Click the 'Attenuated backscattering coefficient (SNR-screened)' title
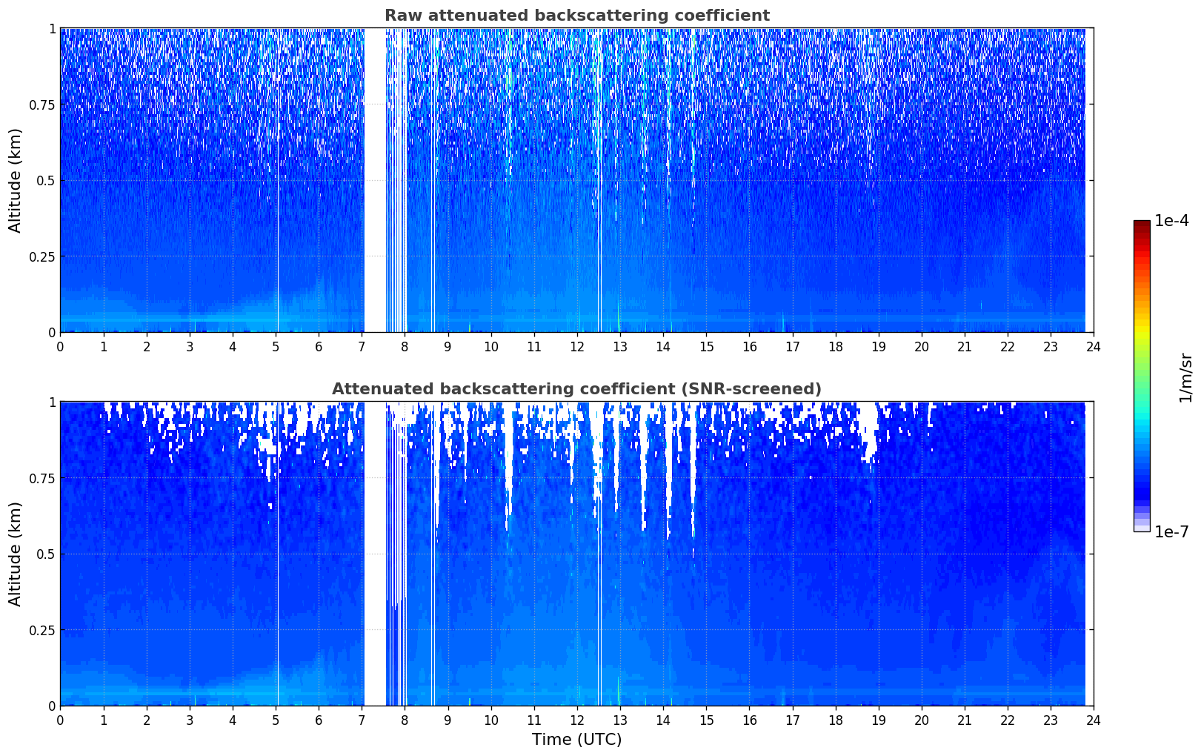This screenshot has height=756, width=1201. tap(576, 389)
